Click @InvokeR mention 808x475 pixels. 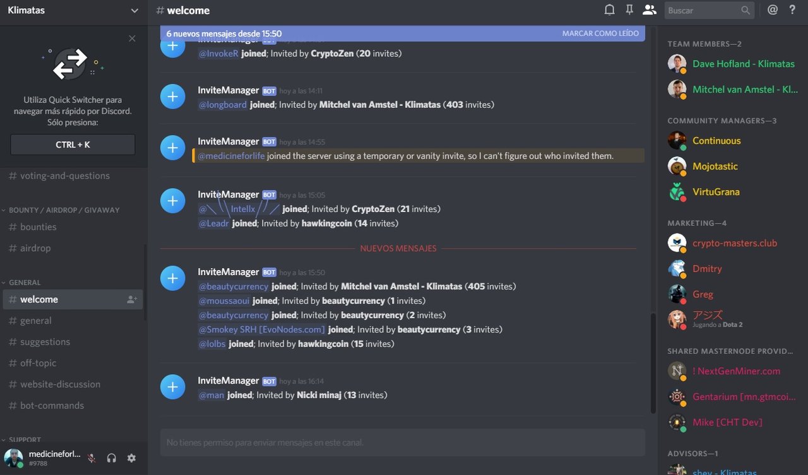tap(219, 54)
